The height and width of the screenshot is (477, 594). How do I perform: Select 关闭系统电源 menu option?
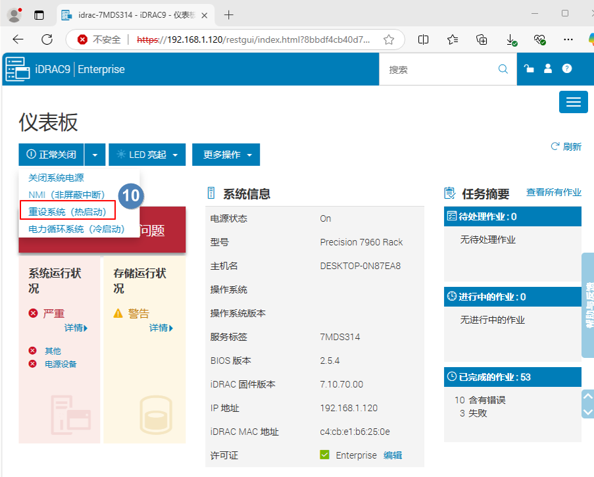pyautogui.click(x=56, y=178)
